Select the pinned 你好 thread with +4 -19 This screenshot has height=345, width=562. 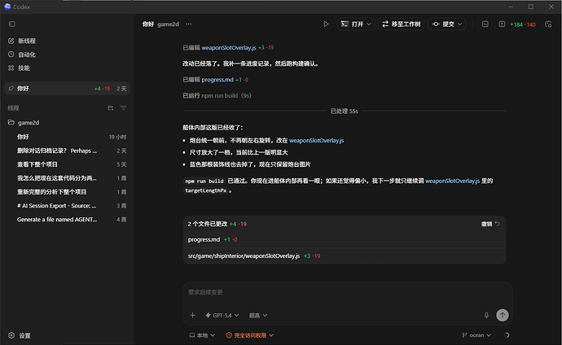tap(67, 89)
